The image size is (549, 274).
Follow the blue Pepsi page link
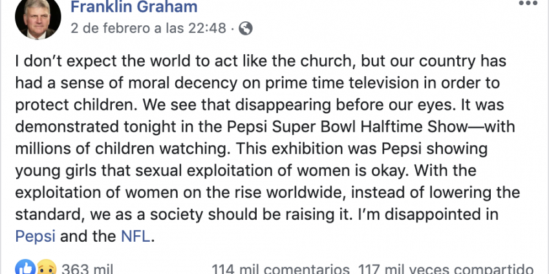34,237
